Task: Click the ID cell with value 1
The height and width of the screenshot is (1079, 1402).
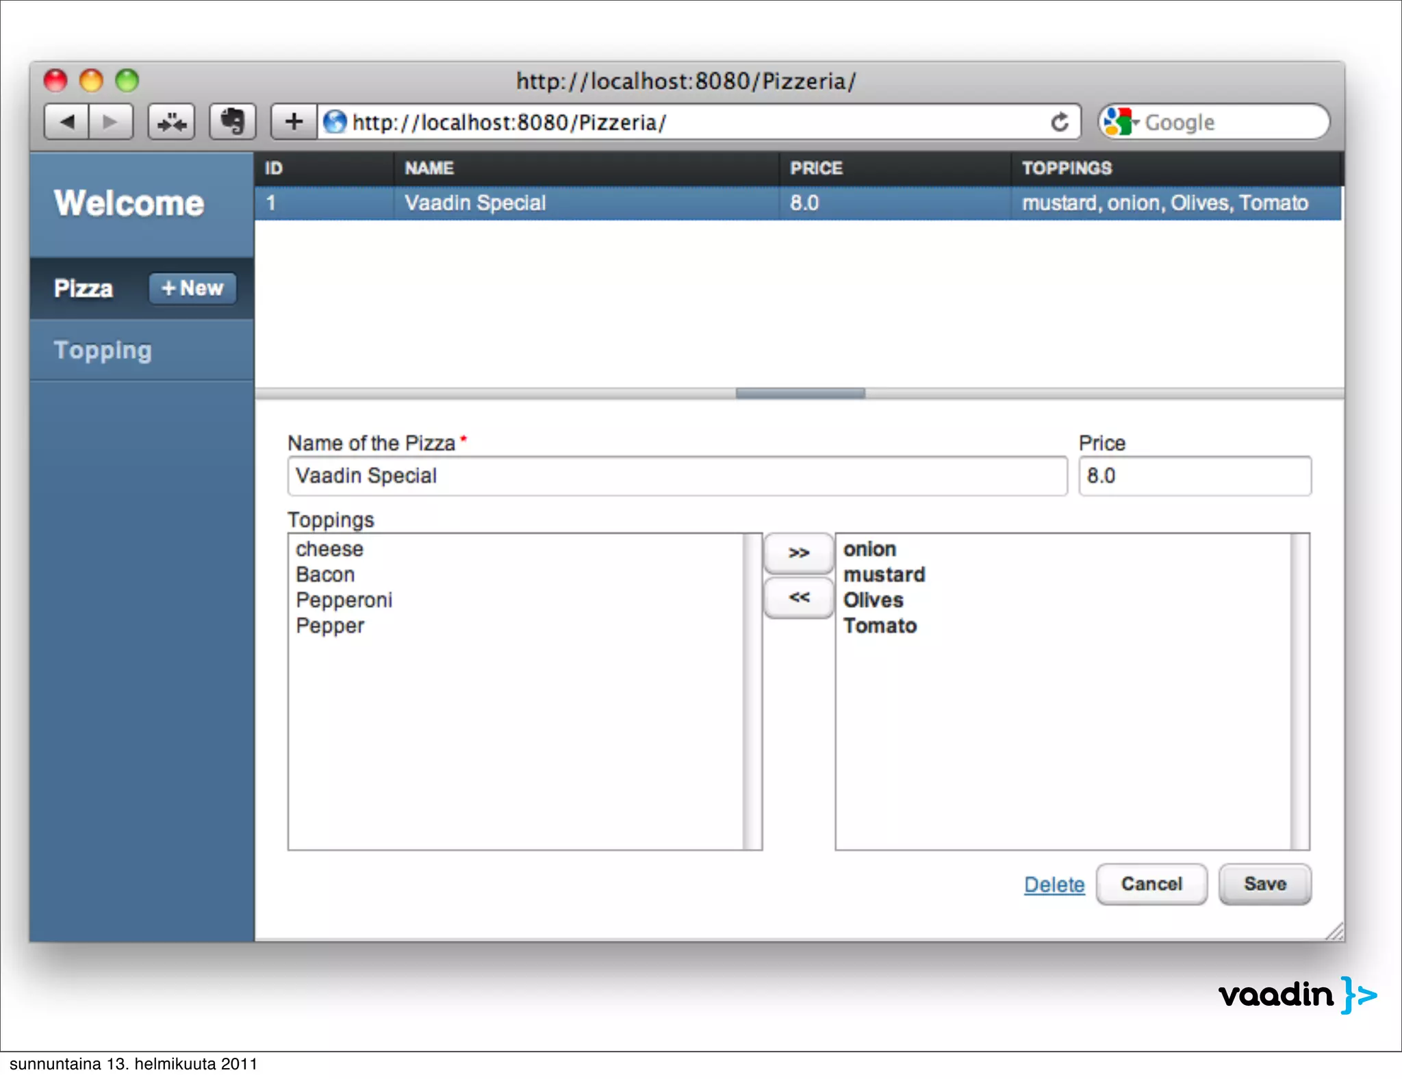Action: coord(324,203)
